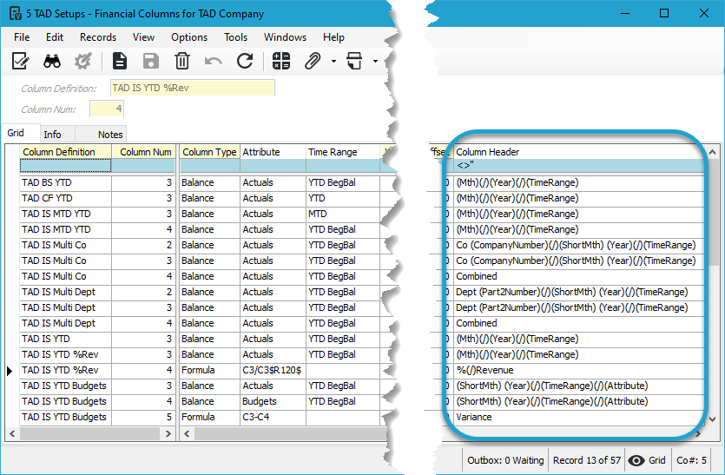Click the current row pointer triangle marker
Image resolution: width=725 pixels, height=475 pixels.
10,371
